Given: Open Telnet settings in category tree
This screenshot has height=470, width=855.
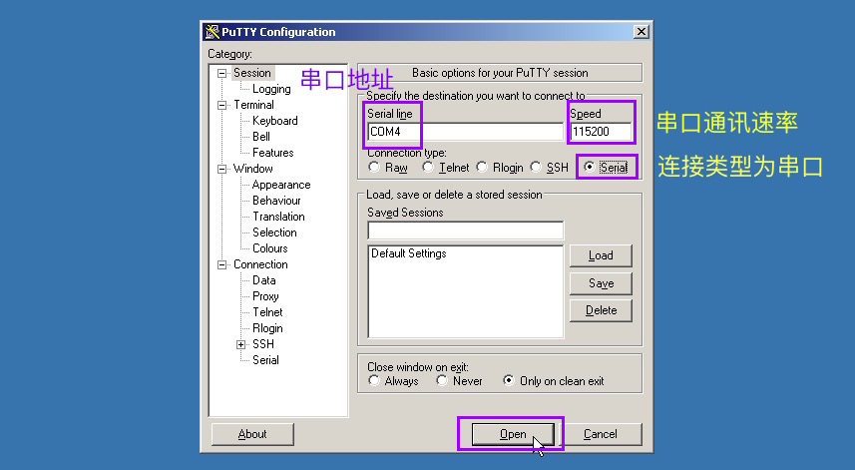Looking at the screenshot, I should point(267,312).
